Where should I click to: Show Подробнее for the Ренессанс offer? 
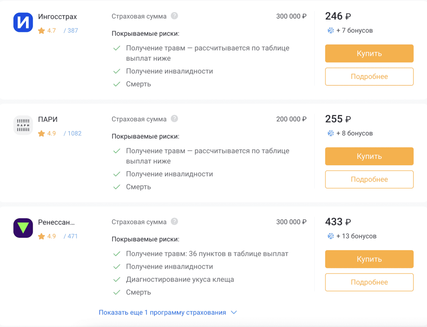369,282
